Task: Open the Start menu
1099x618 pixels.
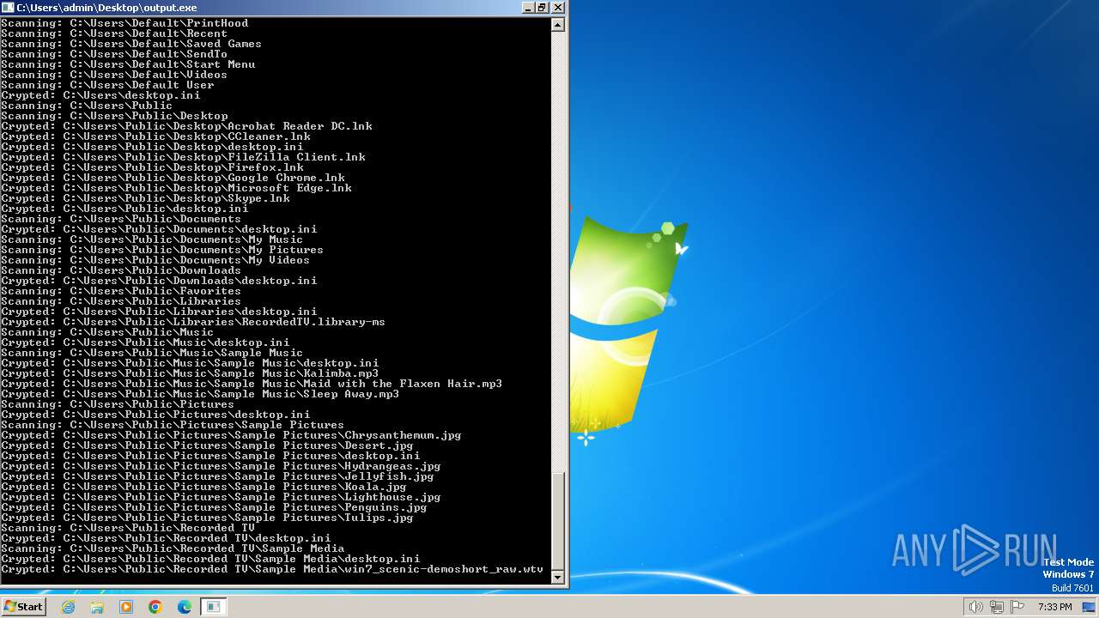Action: [x=23, y=607]
